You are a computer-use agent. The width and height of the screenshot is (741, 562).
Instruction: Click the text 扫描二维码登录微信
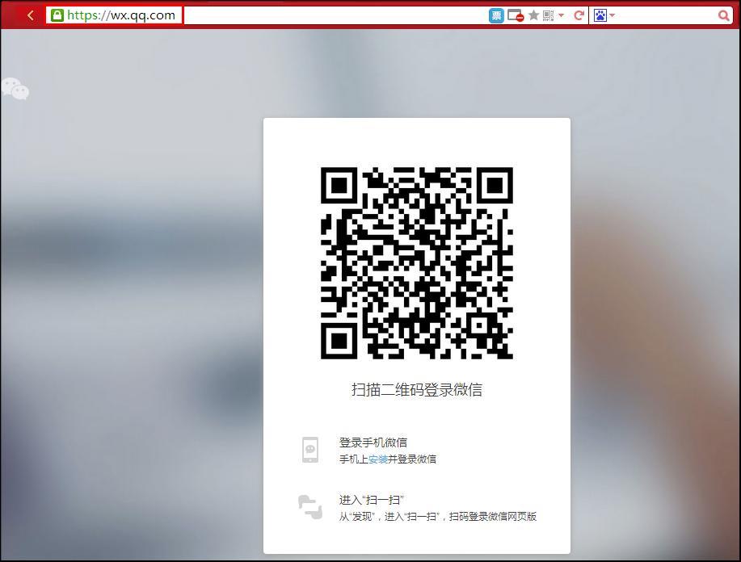[417, 390]
